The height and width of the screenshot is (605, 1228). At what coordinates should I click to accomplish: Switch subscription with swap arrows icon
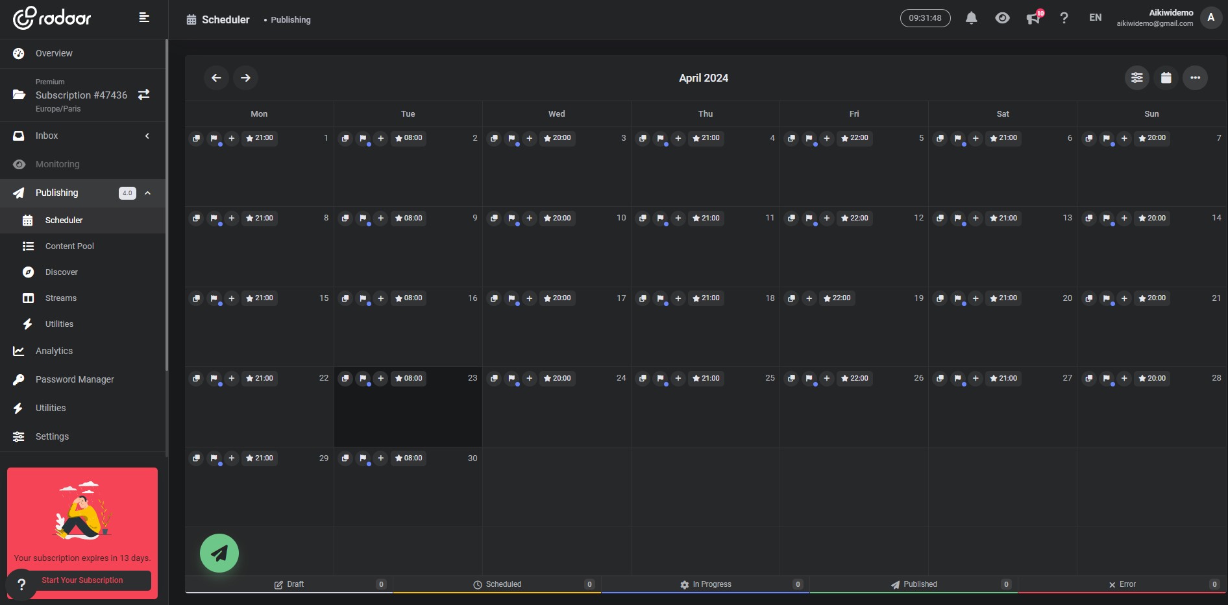[x=144, y=95]
